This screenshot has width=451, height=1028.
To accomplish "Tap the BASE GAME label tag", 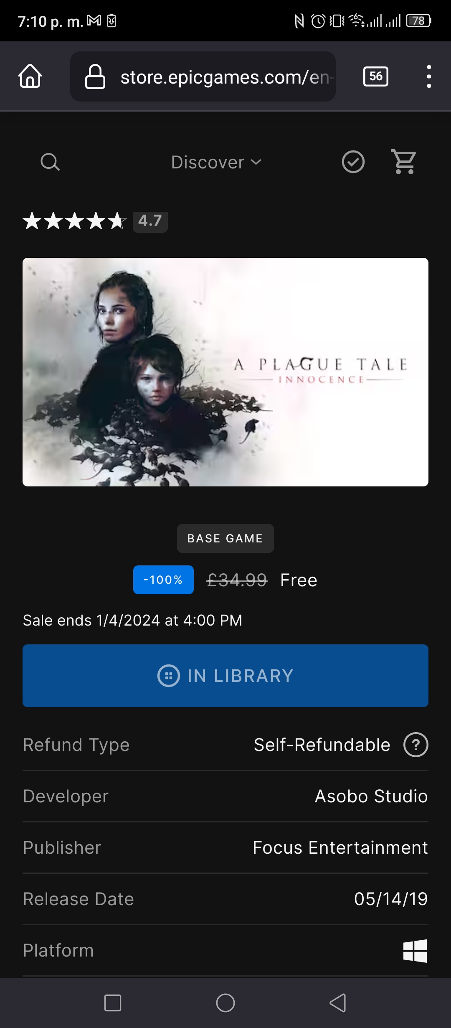I will [225, 538].
